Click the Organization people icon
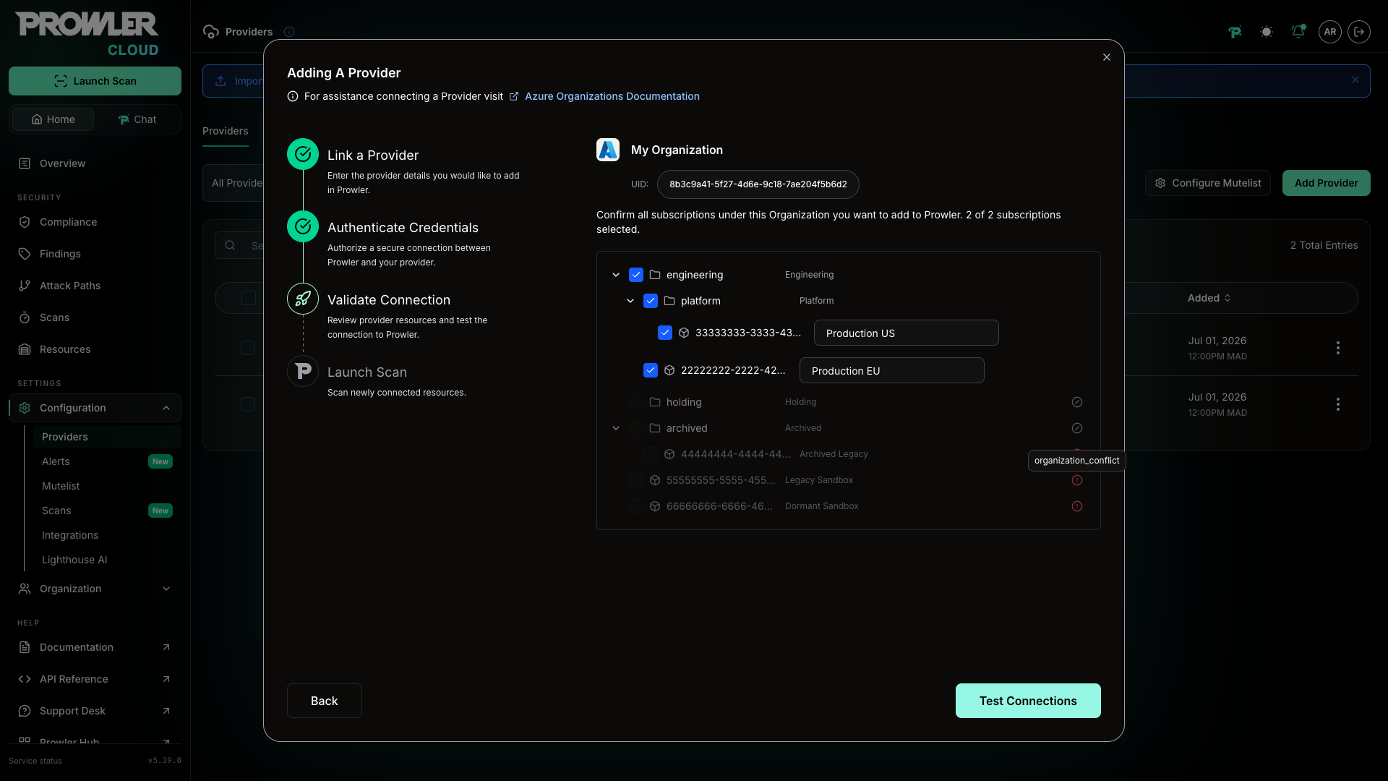 [25, 589]
